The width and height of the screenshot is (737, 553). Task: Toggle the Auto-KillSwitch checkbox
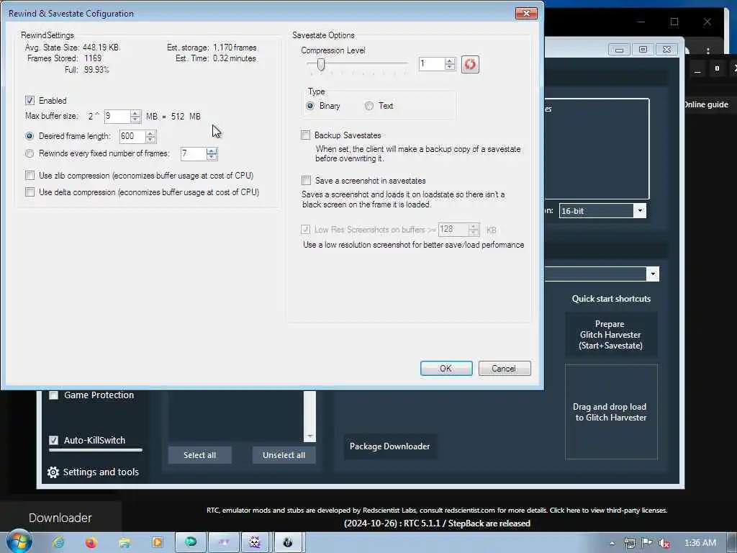click(53, 440)
